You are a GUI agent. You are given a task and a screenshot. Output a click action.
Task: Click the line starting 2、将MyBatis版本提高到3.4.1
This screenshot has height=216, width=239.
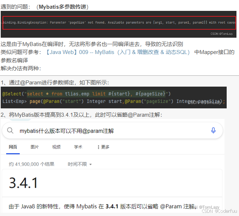click(x=81, y=115)
